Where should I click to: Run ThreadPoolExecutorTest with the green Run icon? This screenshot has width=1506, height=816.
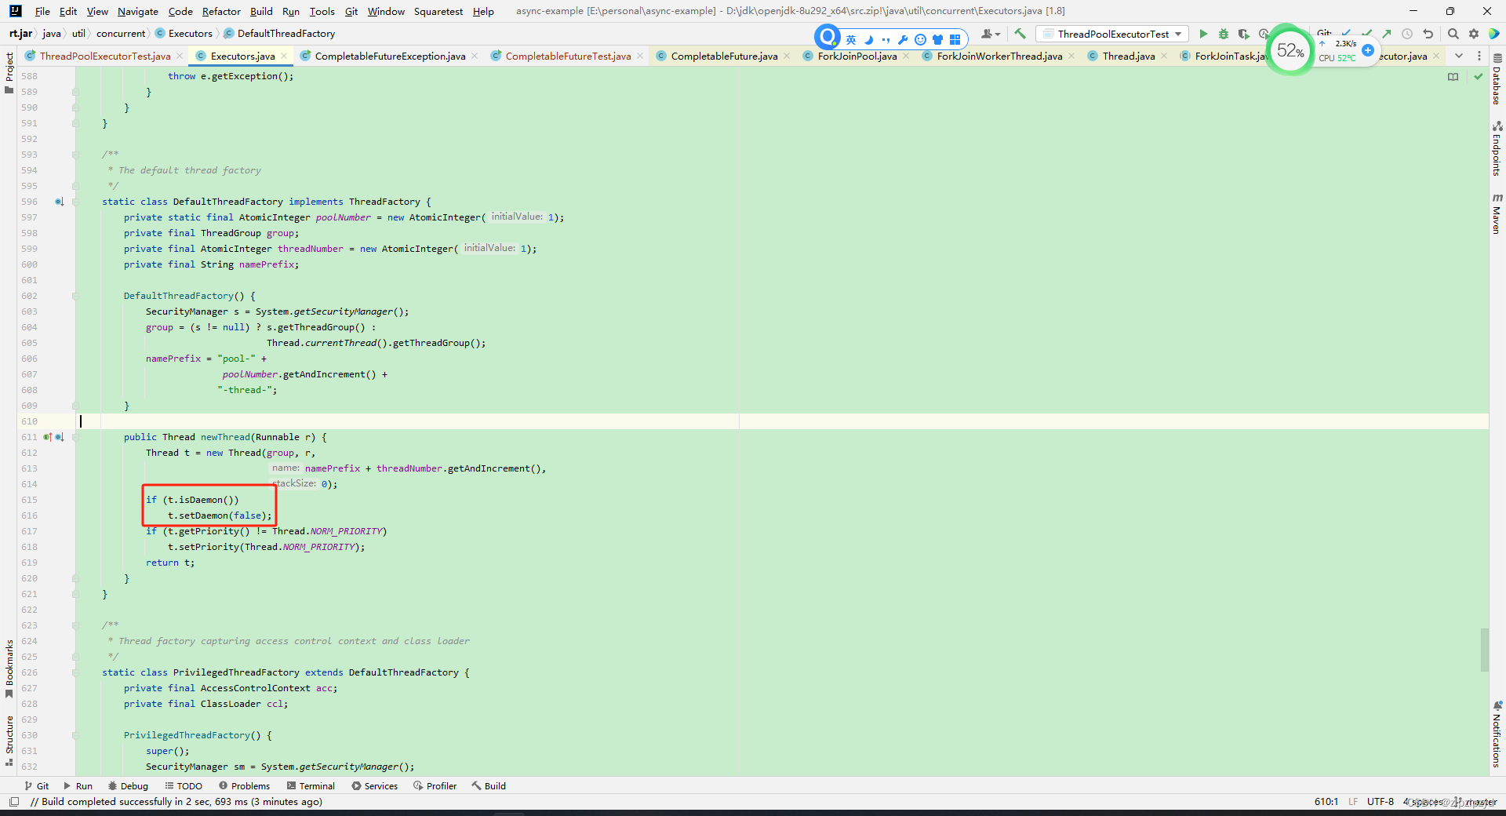tap(1204, 34)
